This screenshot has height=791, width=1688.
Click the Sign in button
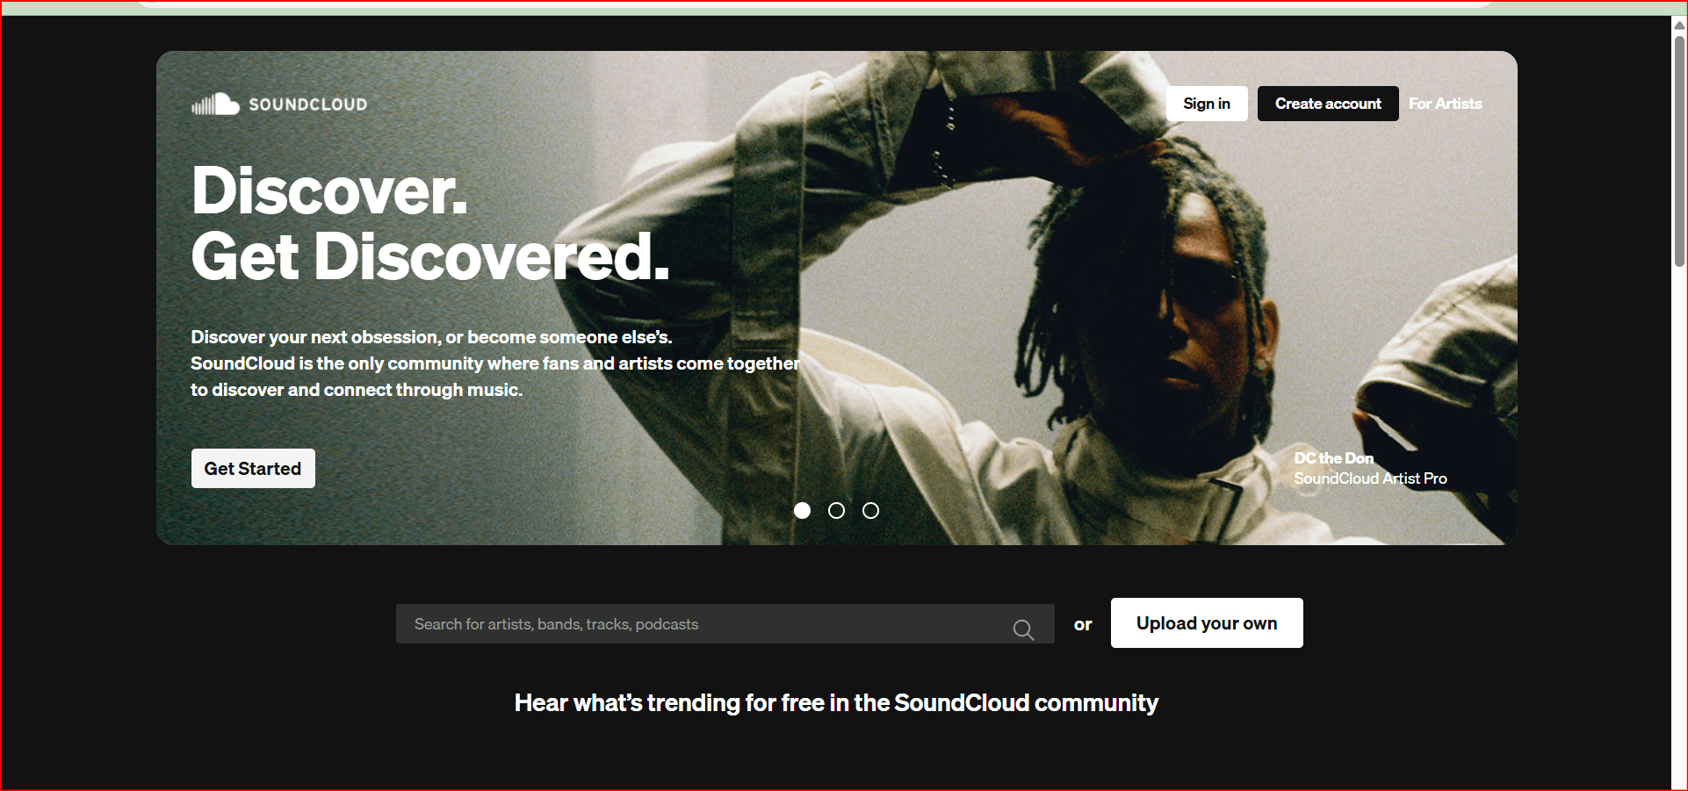tap(1207, 104)
